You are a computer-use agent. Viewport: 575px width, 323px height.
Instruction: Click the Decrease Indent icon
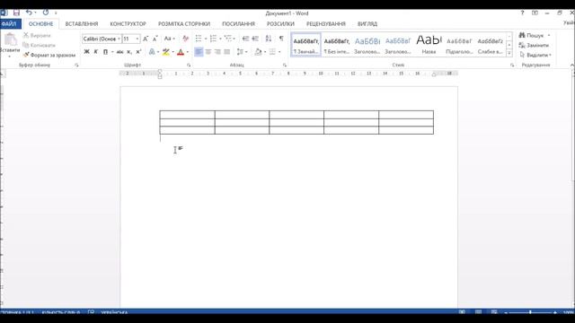pyautogui.click(x=245, y=39)
